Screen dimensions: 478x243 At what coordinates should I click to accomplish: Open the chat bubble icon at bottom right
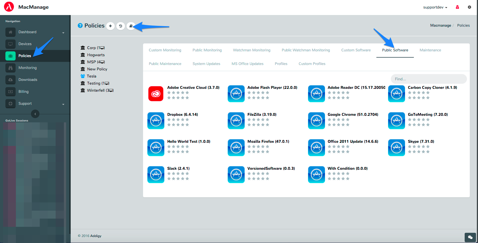point(470,237)
